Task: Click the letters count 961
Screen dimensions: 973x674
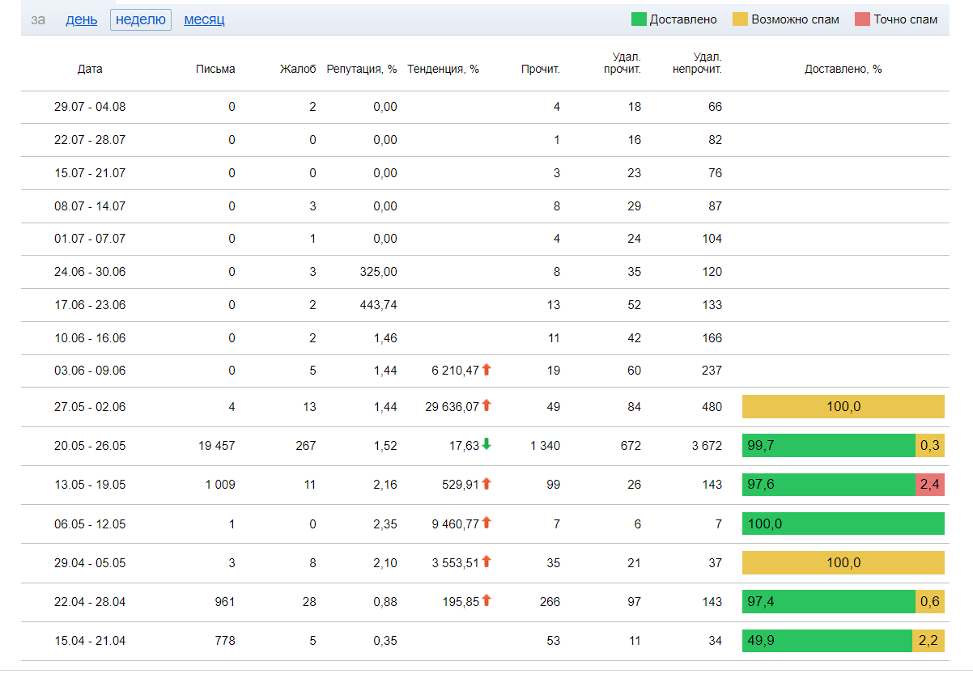Action: [x=225, y=601]
